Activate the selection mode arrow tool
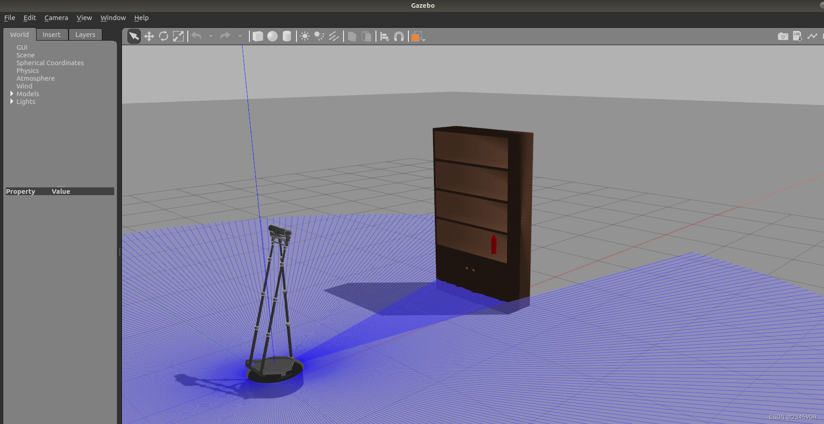The image size is (824, 424). [x=134, y=36]
